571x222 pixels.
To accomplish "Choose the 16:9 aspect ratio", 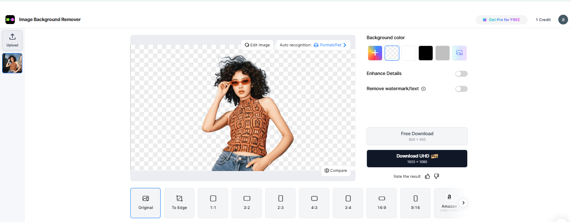I will pos(382,203).
